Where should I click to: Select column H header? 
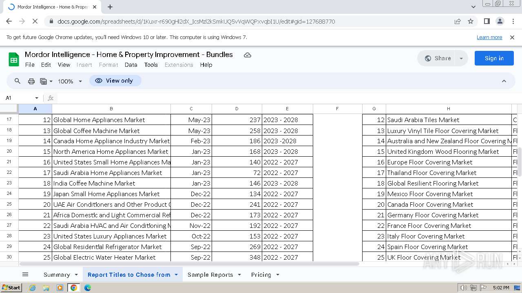click(x=448, y=109)
